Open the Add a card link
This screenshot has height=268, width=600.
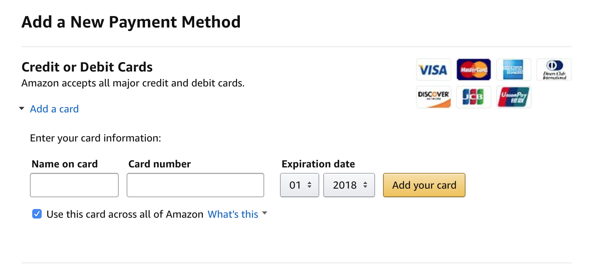[x=54, y=109]
